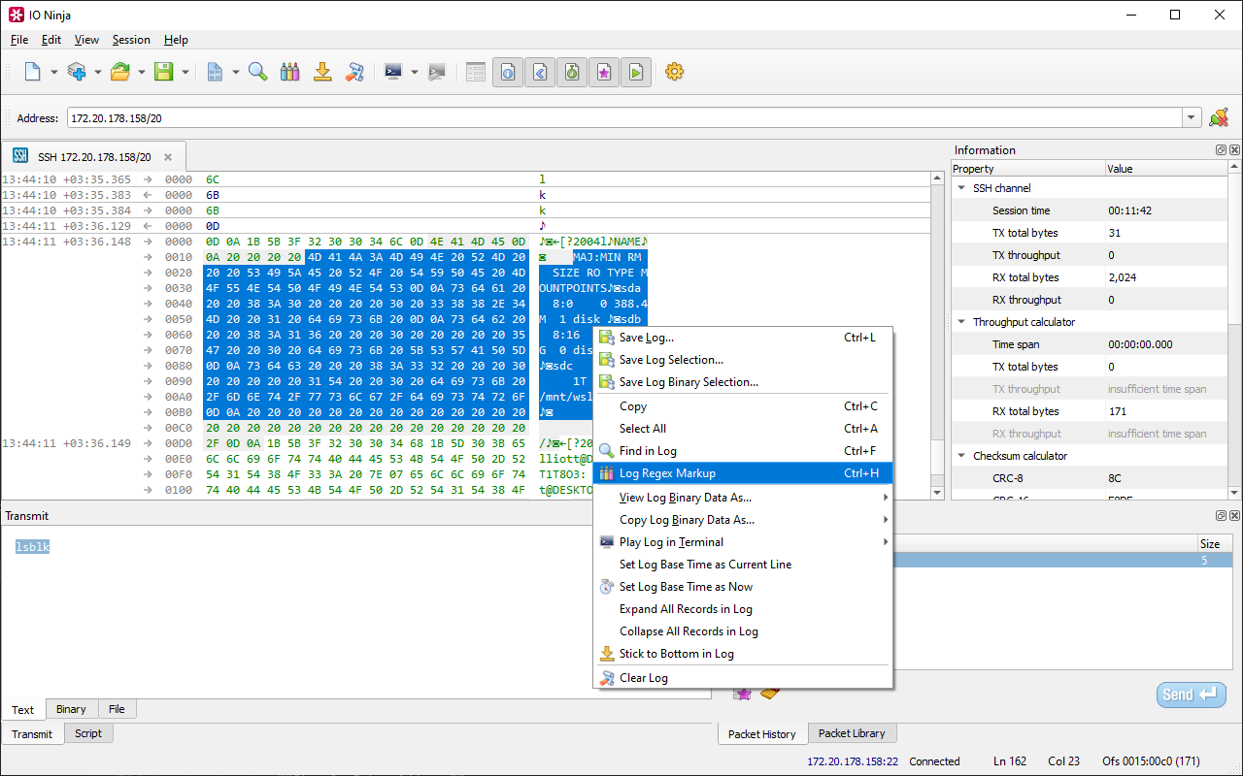The width and height of the screenshot is (1243, 776).
Task: Choose Find in Log from context menu
Action: tap(742, 451)
